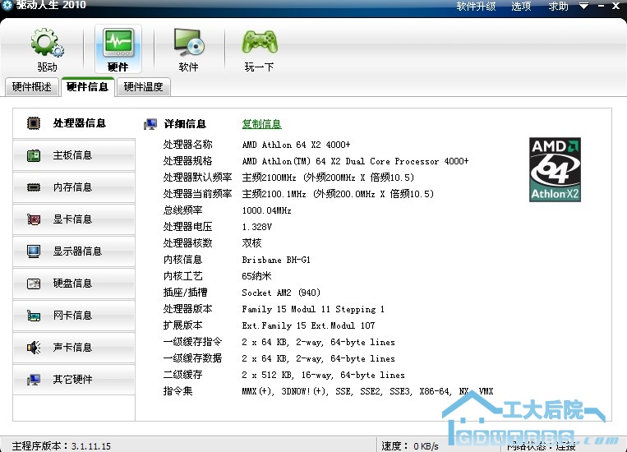627x452 pixels.
Task: Click the 处理器默认频率 value 主频2100MHz
Action: pyautogui.click(x=328, y=178)
